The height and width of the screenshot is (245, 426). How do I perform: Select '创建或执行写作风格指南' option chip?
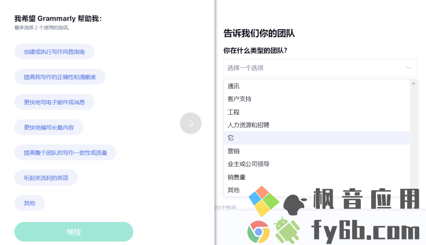pos(54,51)
